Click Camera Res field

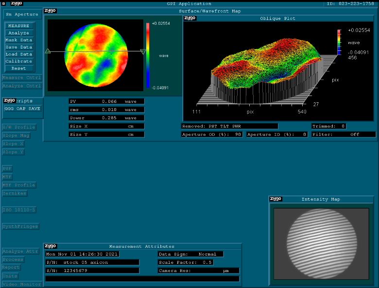coord(198,271)
